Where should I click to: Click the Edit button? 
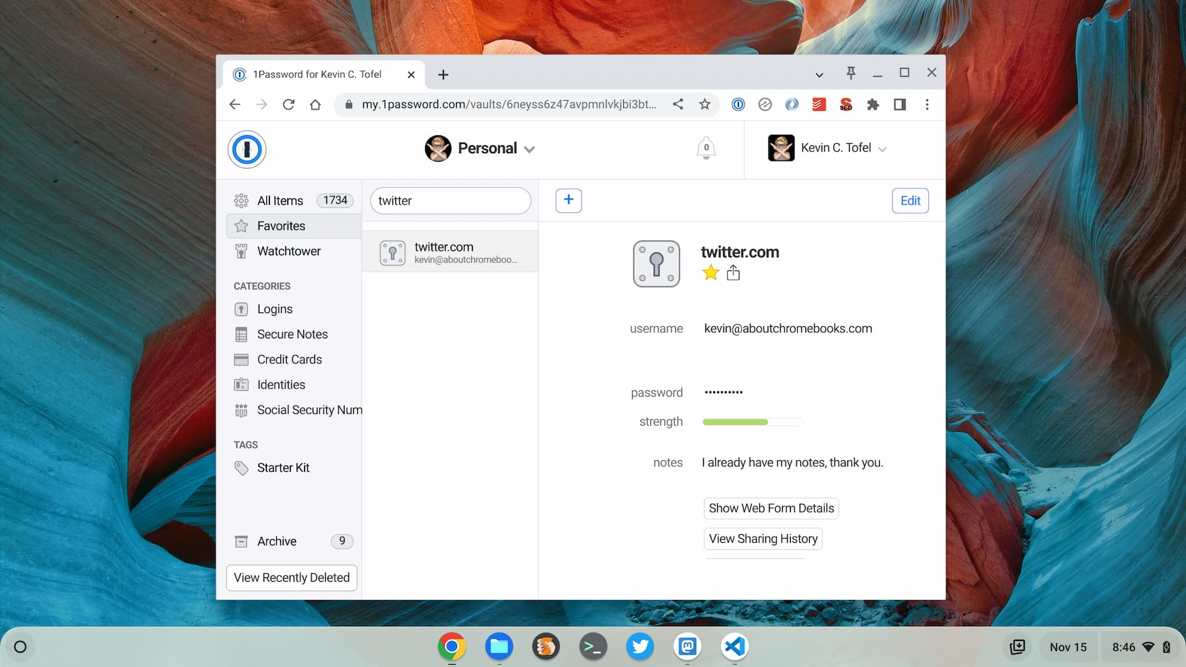point(910,201)
